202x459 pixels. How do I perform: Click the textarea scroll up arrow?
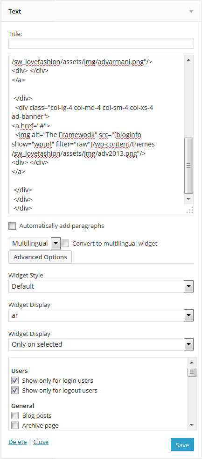tap(188, 60)
